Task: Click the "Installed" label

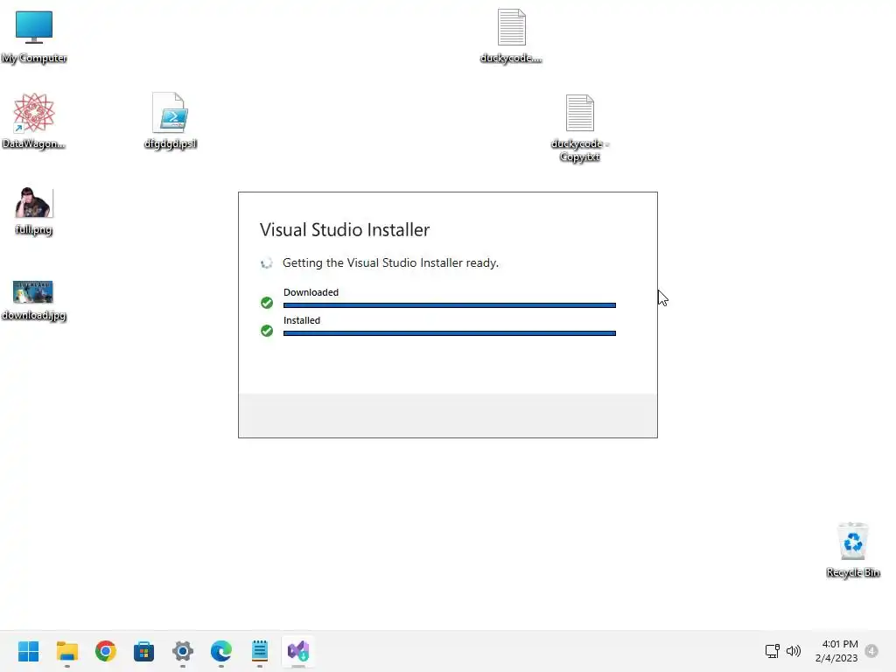Action: tap(302, 320)
